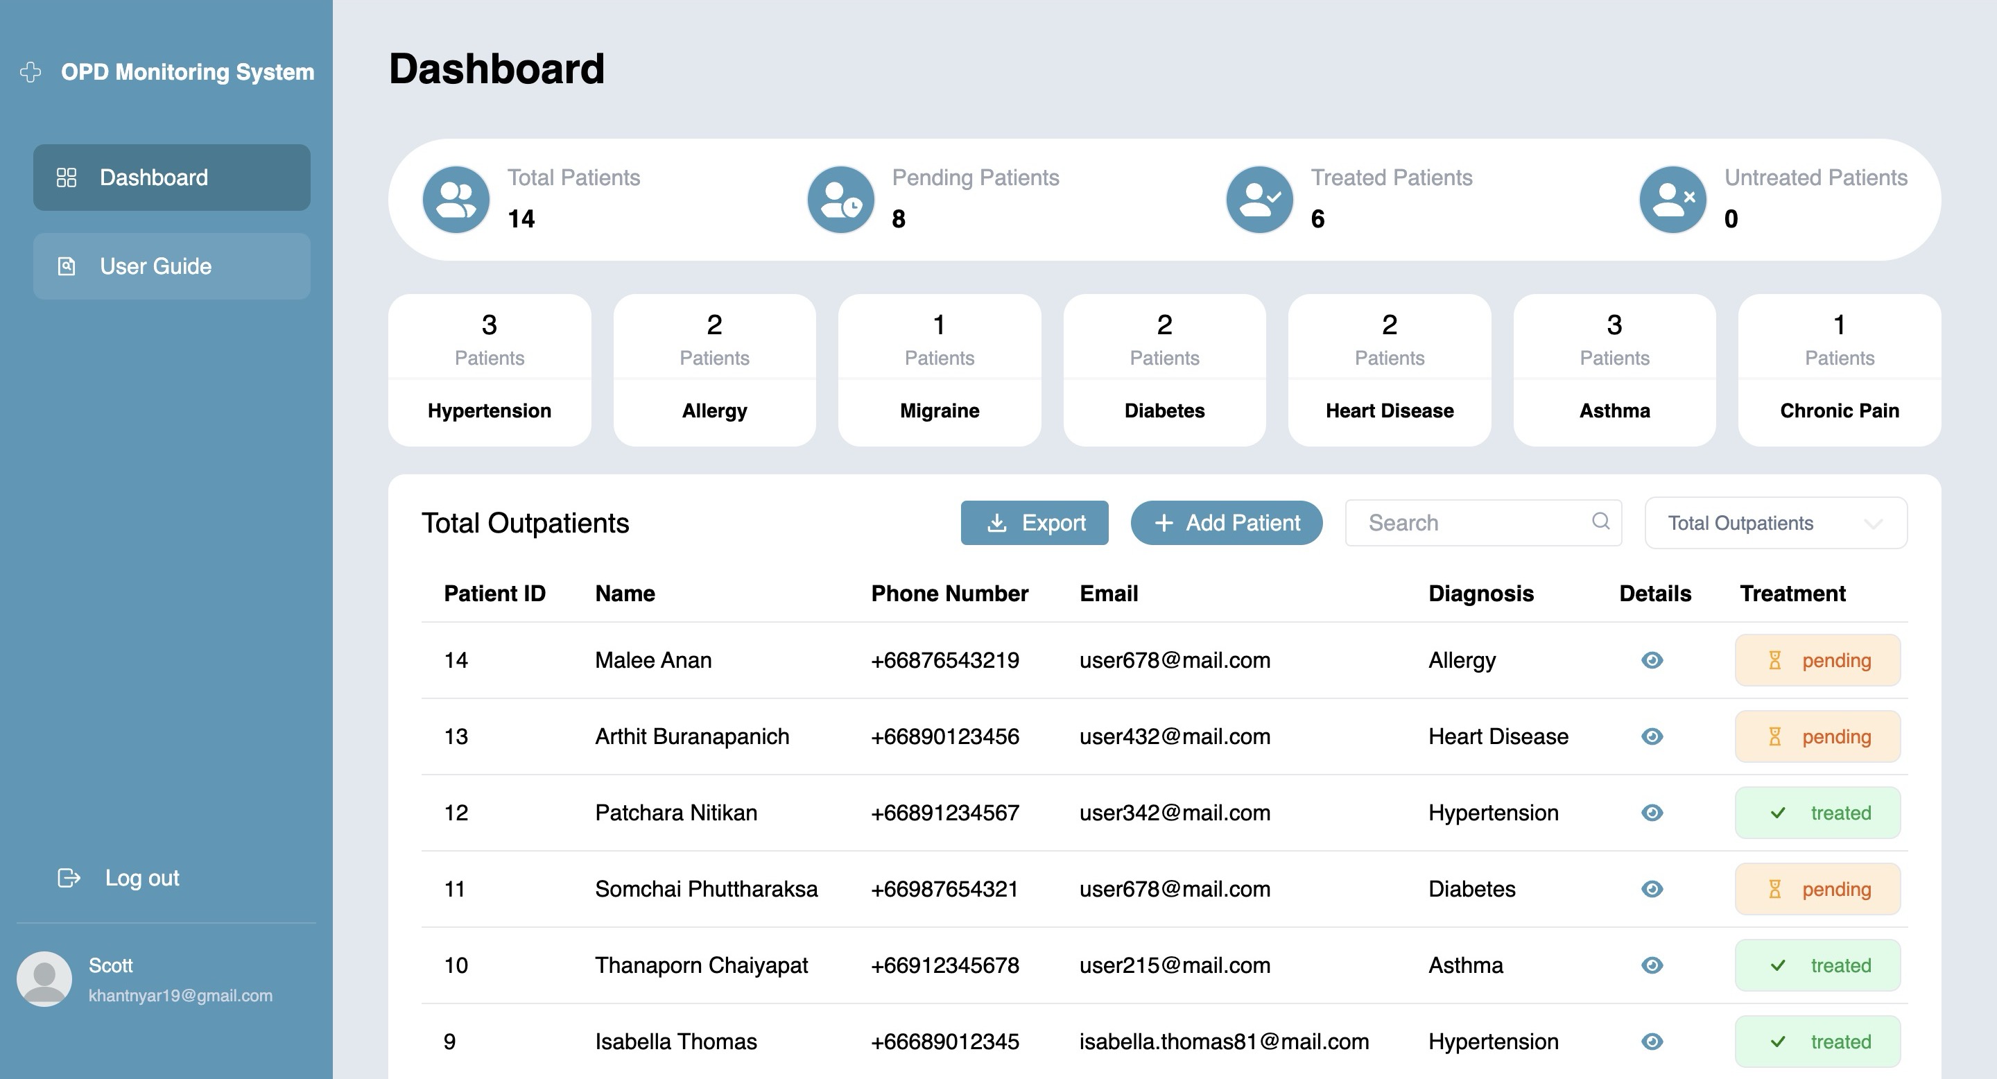This screenshot has width=1997, height=1079.
Task: Click the User Guide document icon
Action: click(67, 266)
